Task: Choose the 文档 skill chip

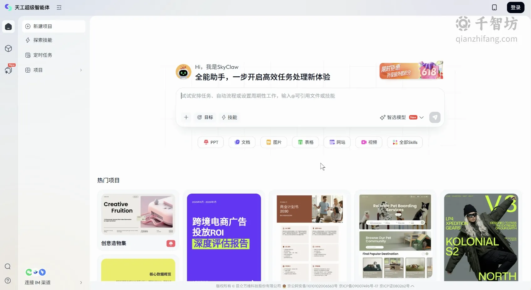Action: tap(242, 142)
